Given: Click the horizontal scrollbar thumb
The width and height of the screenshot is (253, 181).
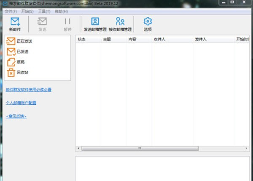Looking at the screenshot, I should (140, 148).
